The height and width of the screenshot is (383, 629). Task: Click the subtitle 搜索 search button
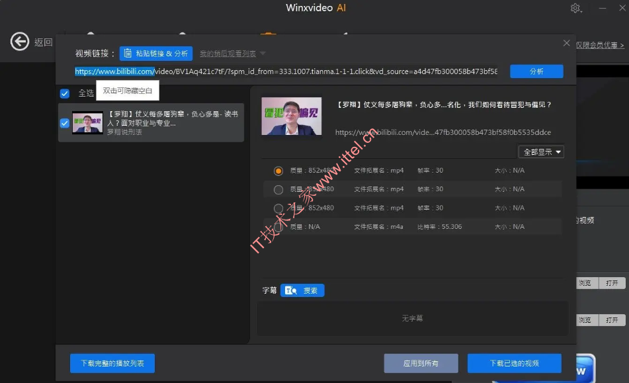[x=302, y=290]
